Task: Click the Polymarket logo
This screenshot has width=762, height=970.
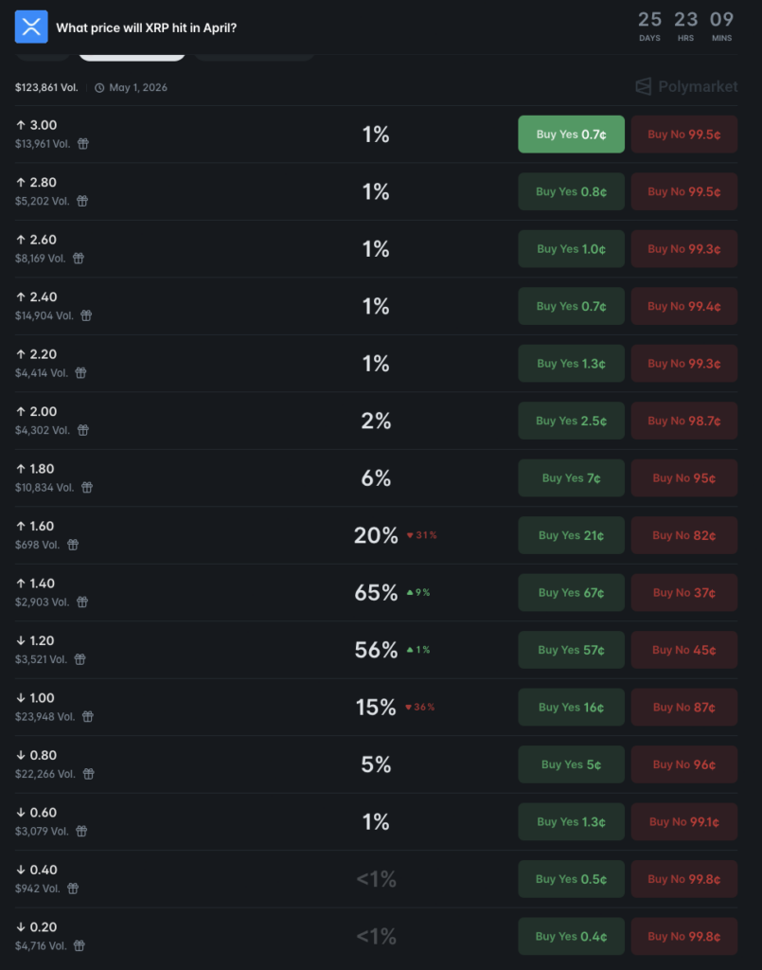Action: point(689,86)
